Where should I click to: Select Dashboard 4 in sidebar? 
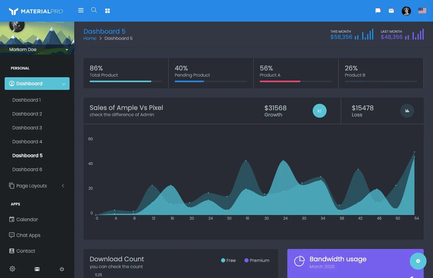(x=27, y=142)
